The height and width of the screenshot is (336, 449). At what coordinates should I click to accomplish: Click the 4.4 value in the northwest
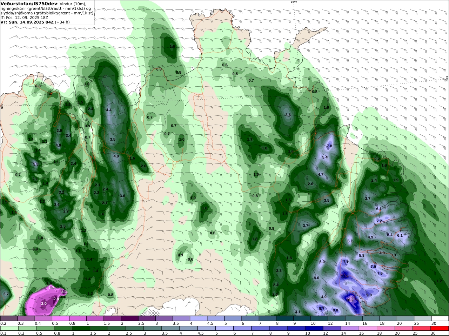click(109, 110)
